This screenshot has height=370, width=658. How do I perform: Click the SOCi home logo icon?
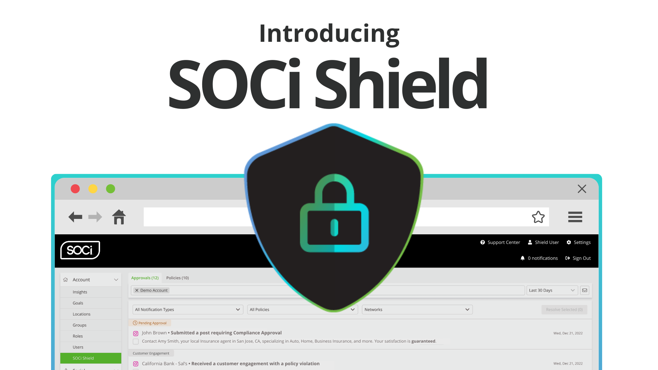click(x=81, y=250)
